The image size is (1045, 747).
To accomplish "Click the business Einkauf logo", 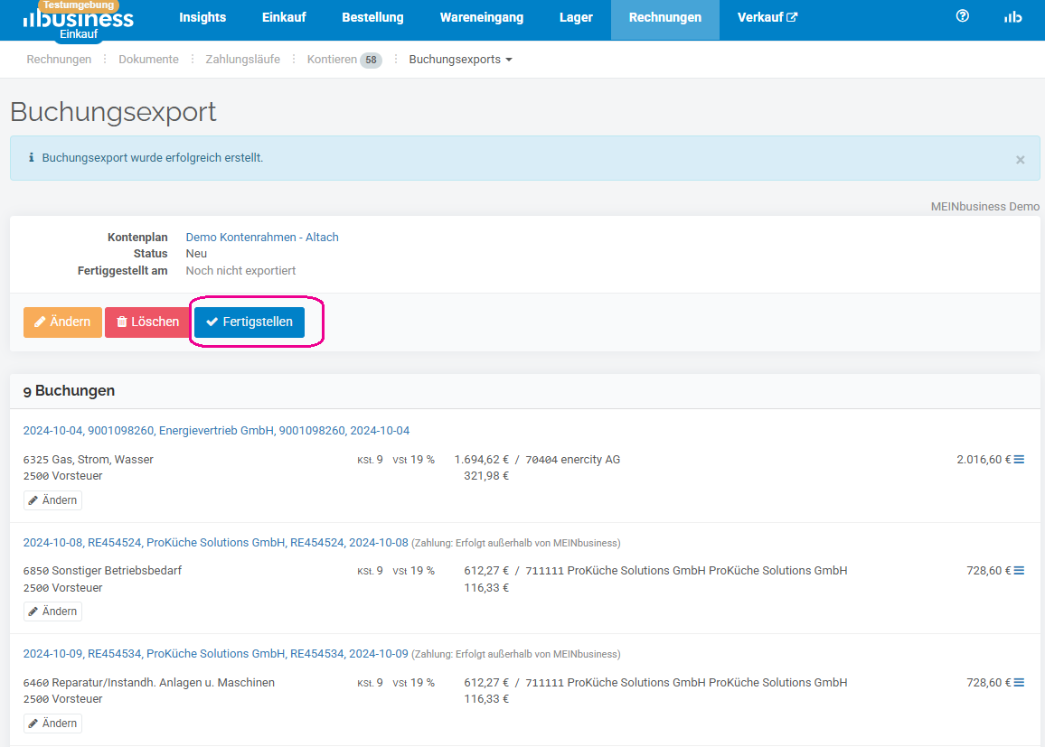I will (x=78, y=21).
